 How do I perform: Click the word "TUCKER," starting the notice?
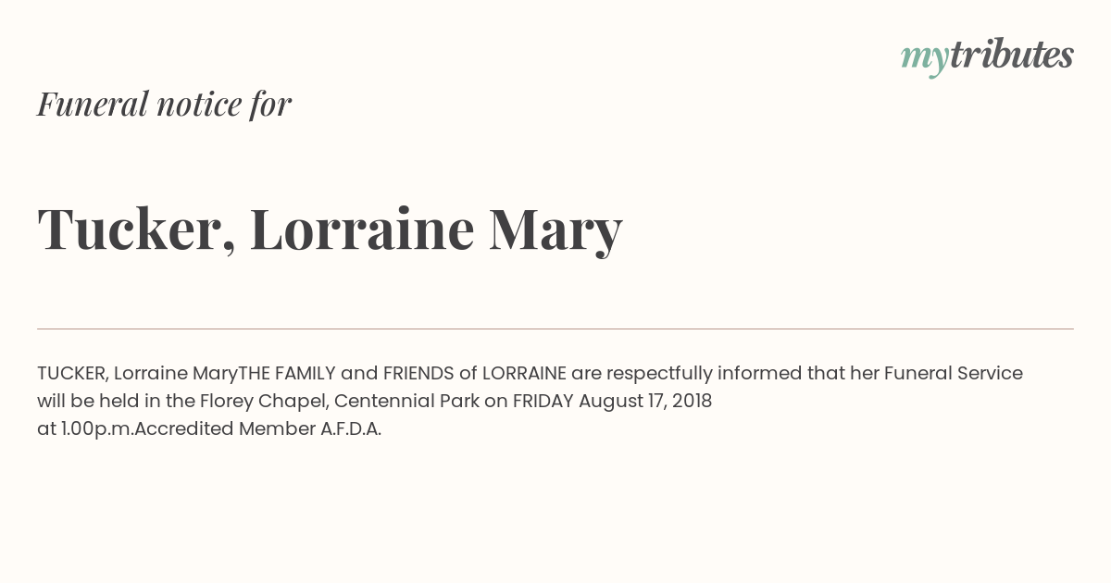73,374
